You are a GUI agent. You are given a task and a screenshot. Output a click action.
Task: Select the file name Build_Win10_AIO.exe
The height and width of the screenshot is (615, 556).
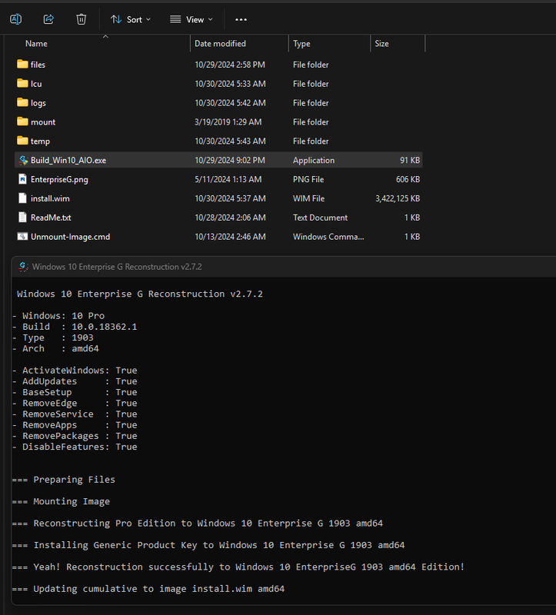pyautogui.click(x=68, y=160)
